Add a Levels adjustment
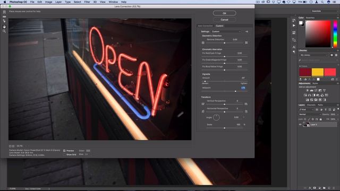Image resolution: width=340 pixels, height=191 pixels. pos(312,91)
